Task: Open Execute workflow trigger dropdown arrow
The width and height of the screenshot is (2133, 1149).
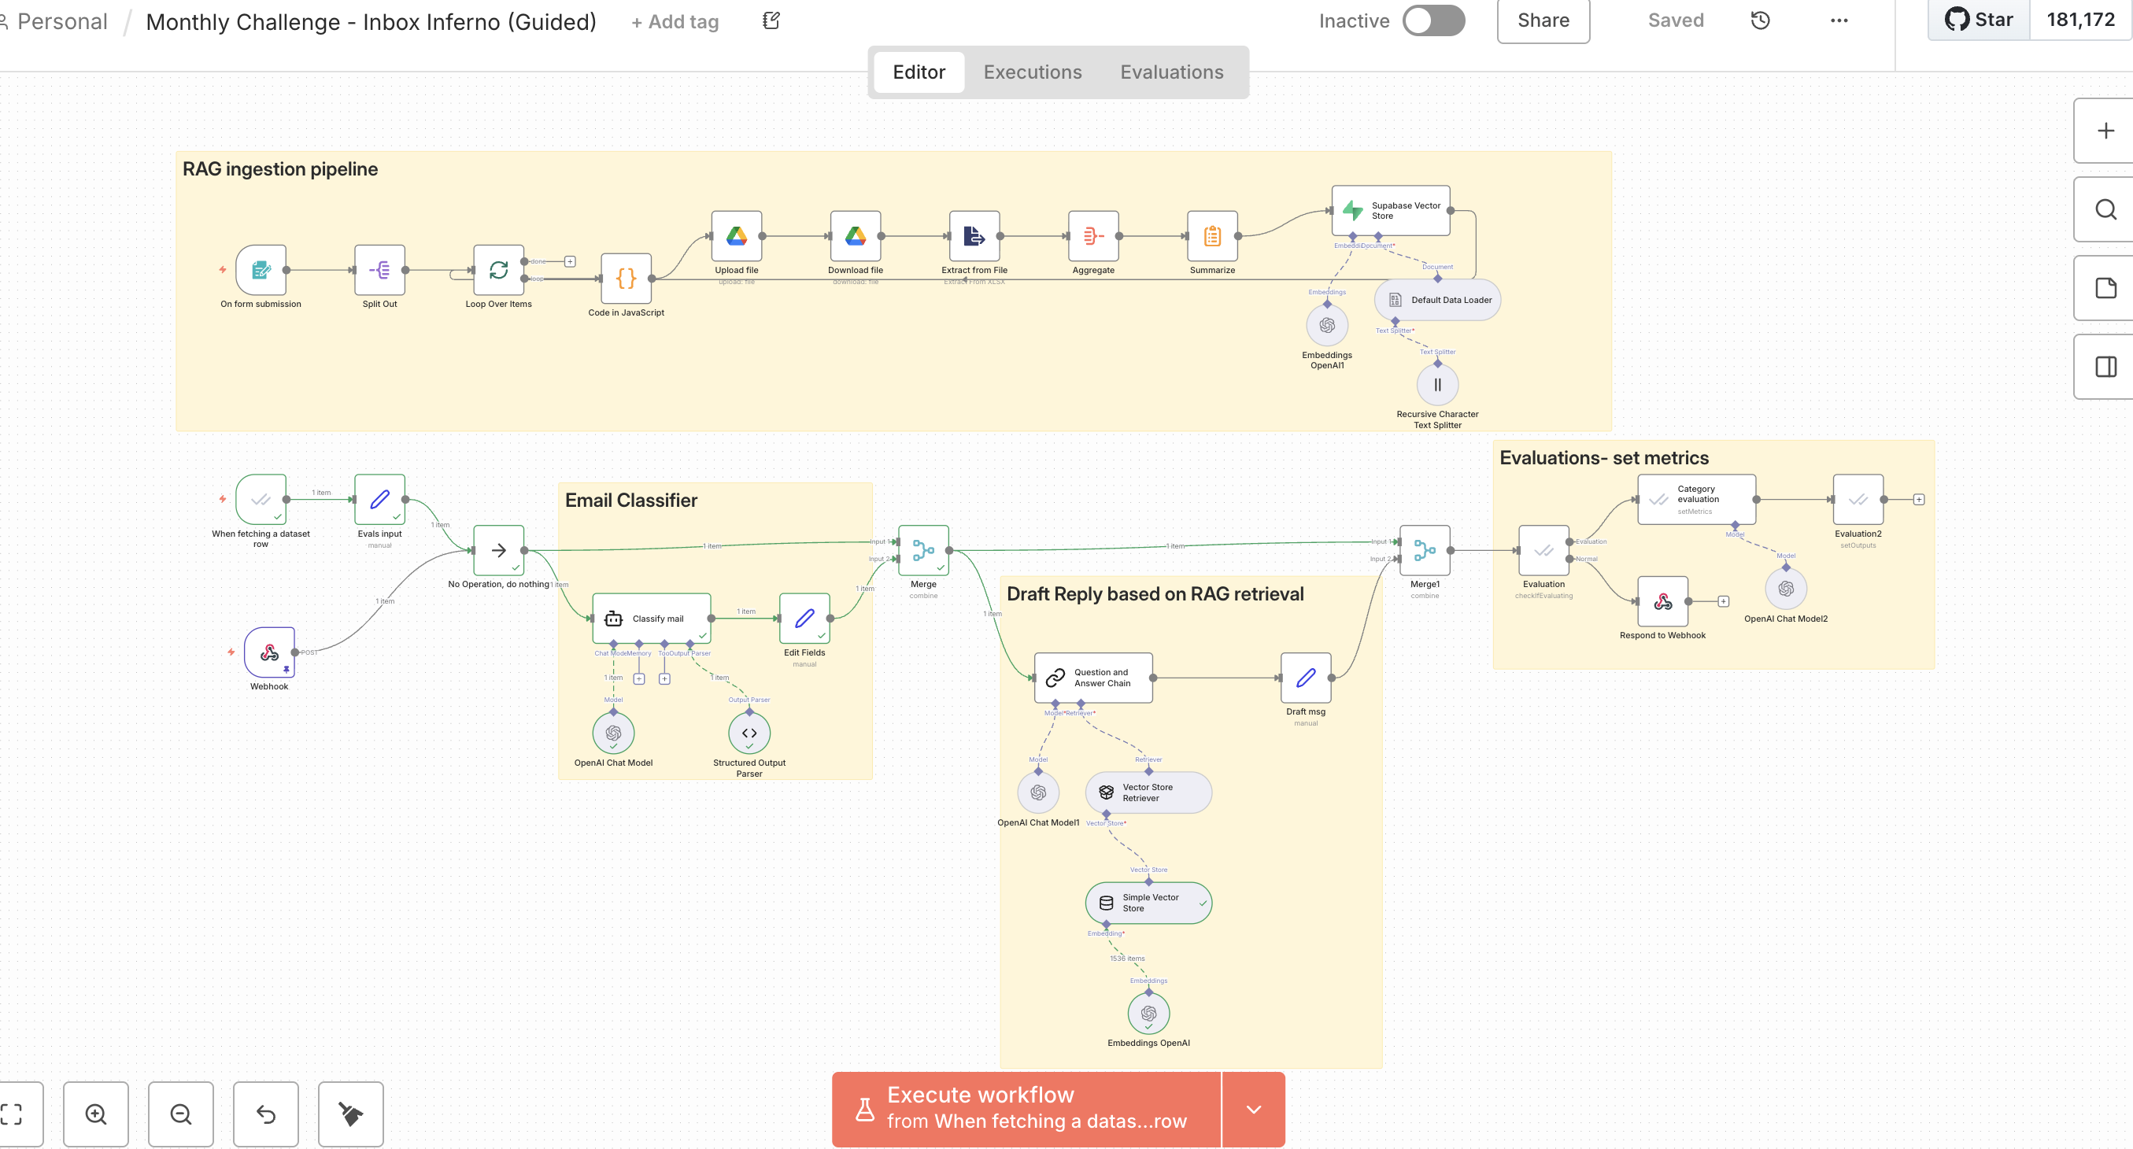Action: 1254,1110
